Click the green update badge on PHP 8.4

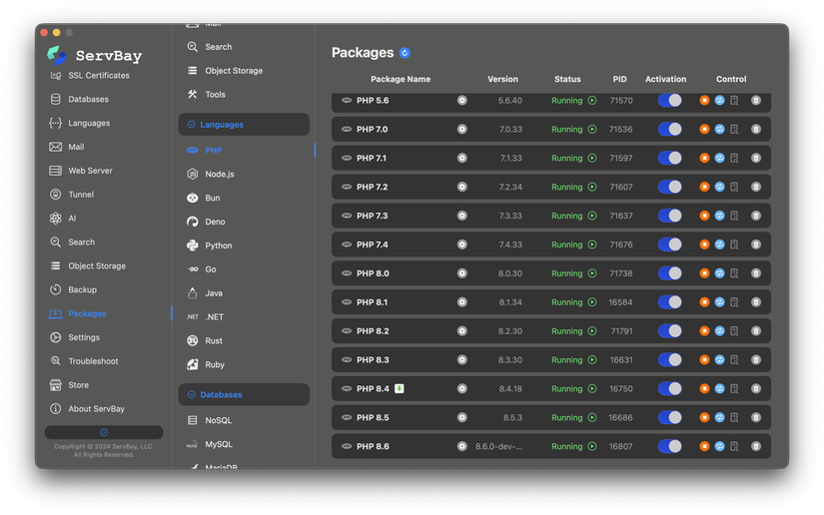(400, 389)
